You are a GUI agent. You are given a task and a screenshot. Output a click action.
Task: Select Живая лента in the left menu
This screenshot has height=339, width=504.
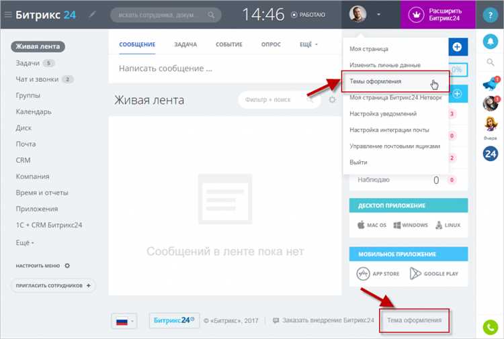point(38,46)
